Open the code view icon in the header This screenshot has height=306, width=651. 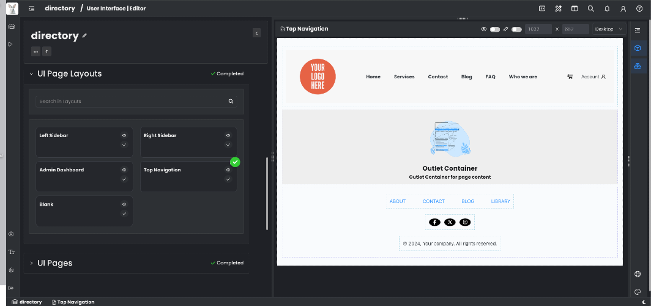click(542, 9)
